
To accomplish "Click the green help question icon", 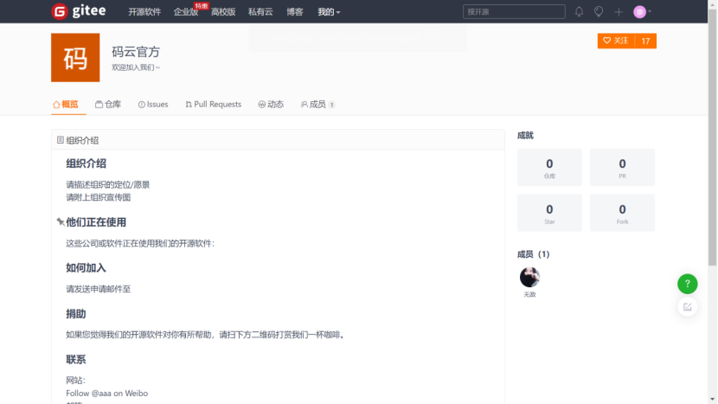I will click(x=688, y=284).
